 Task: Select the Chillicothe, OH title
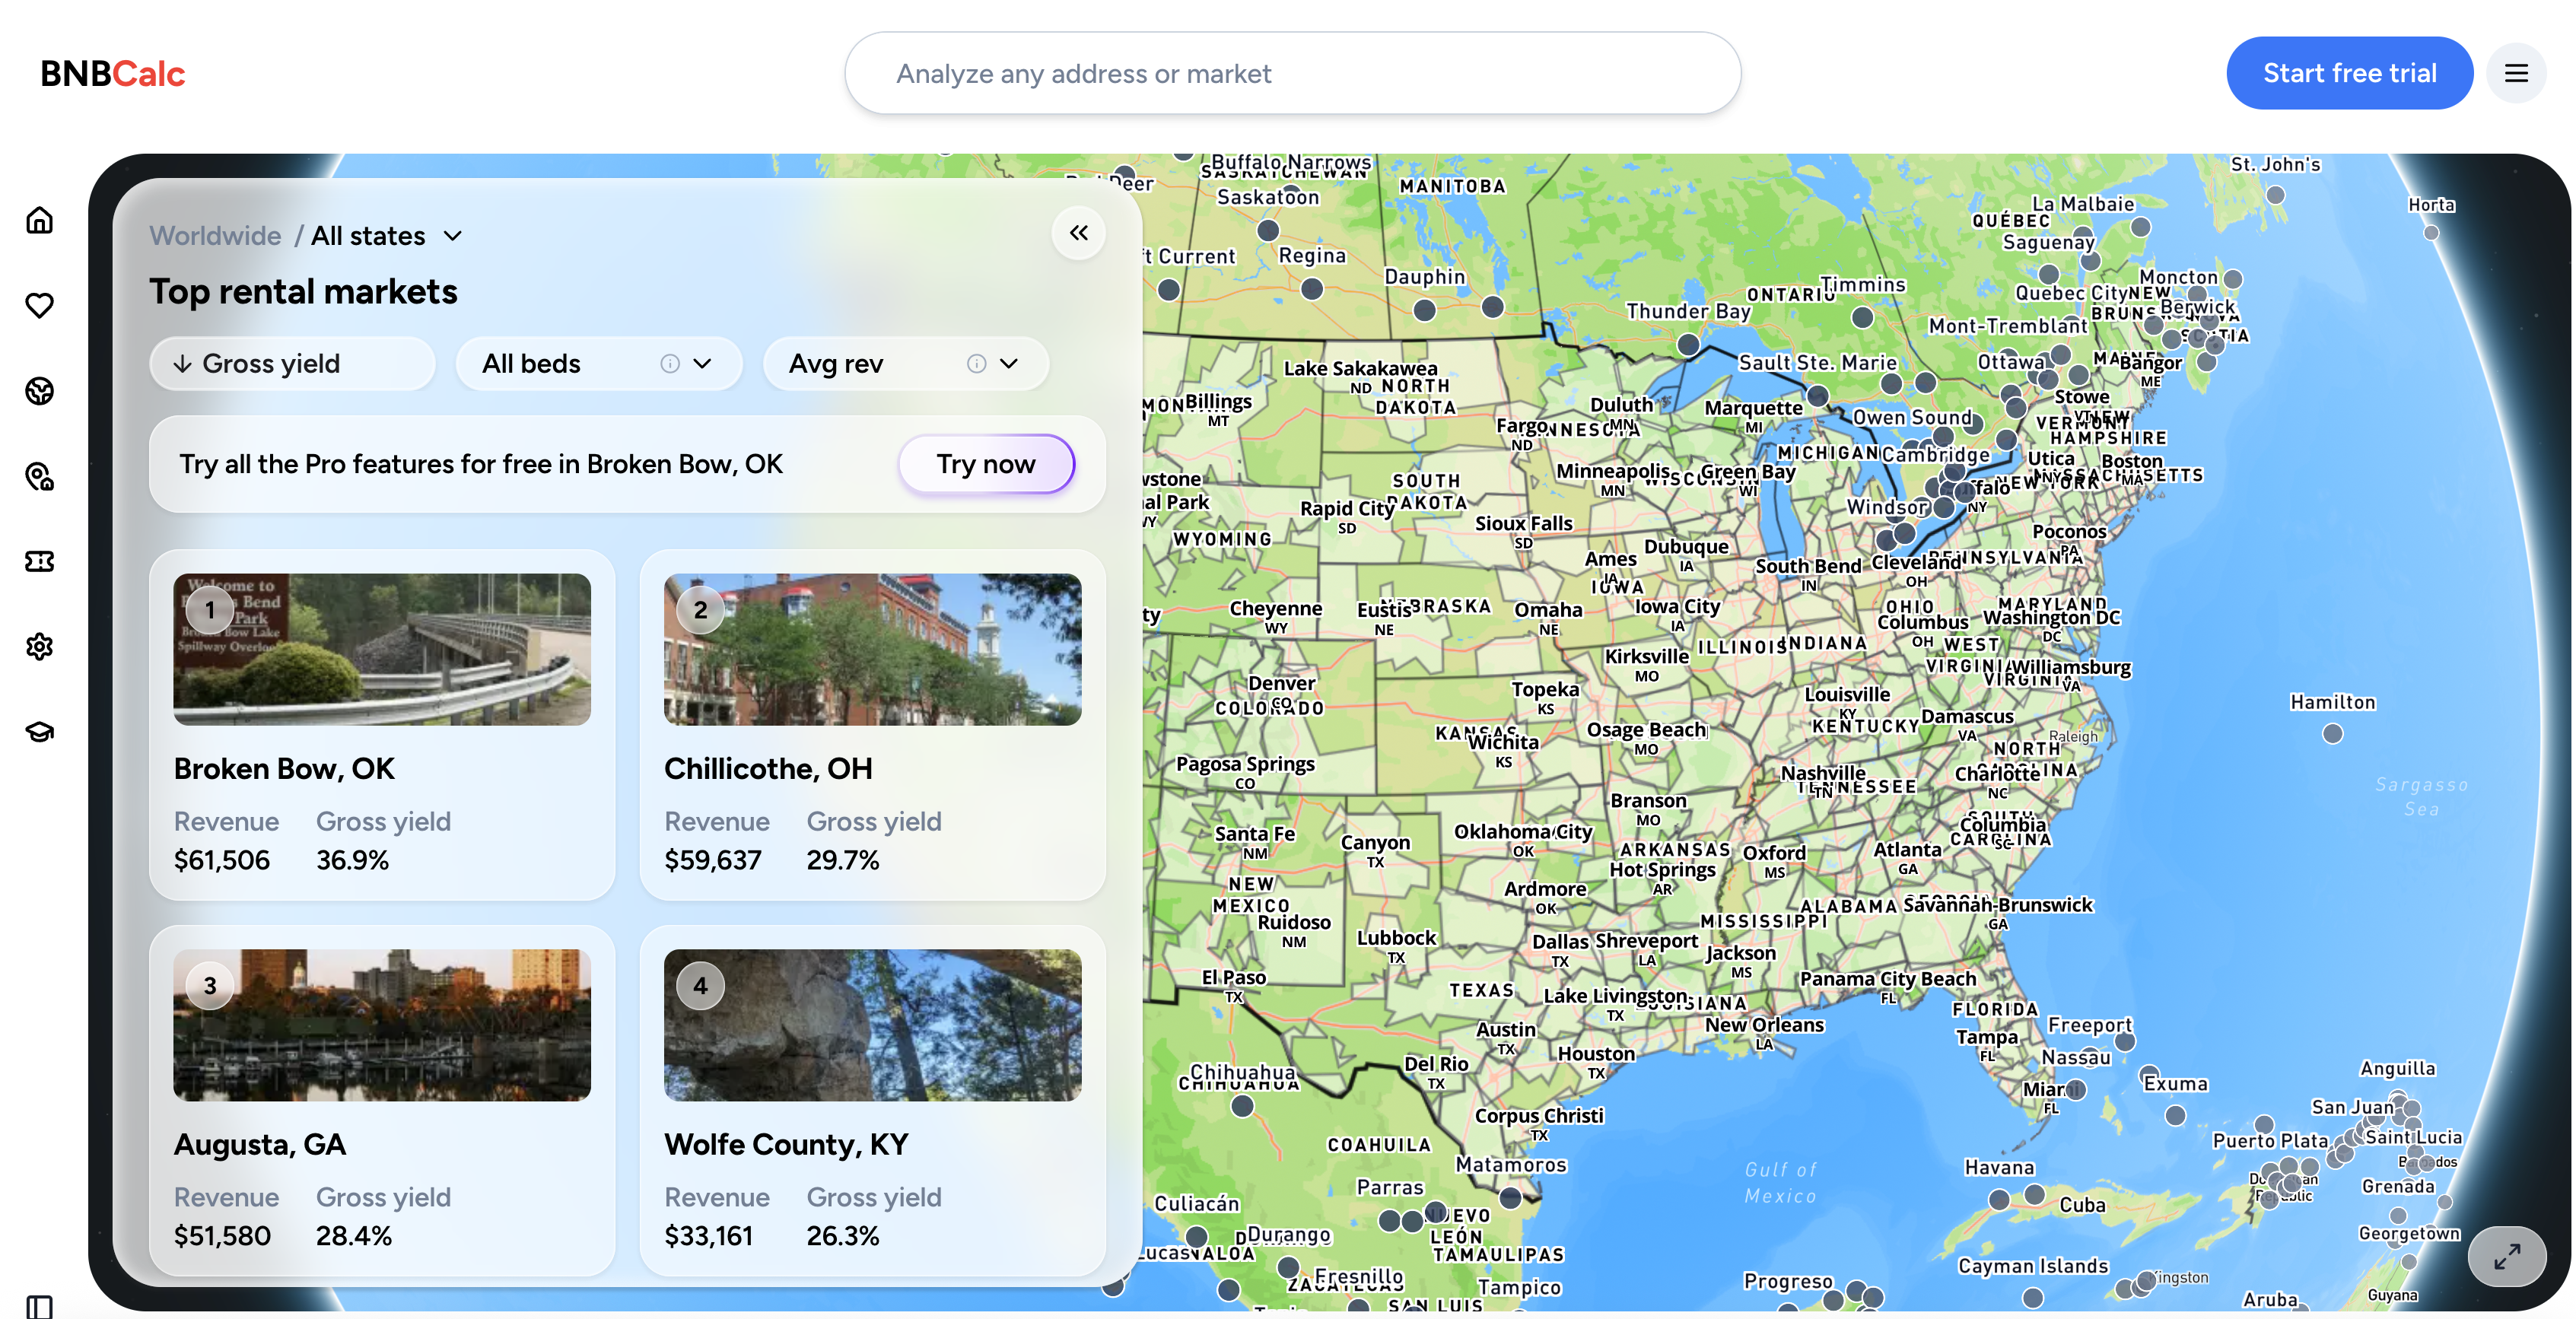[x=768, y=769]
